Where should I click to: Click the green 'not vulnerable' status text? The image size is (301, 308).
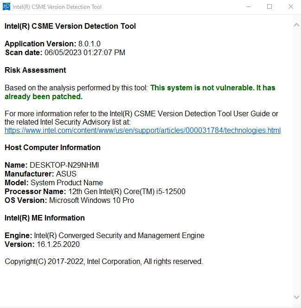click(213, 88)
